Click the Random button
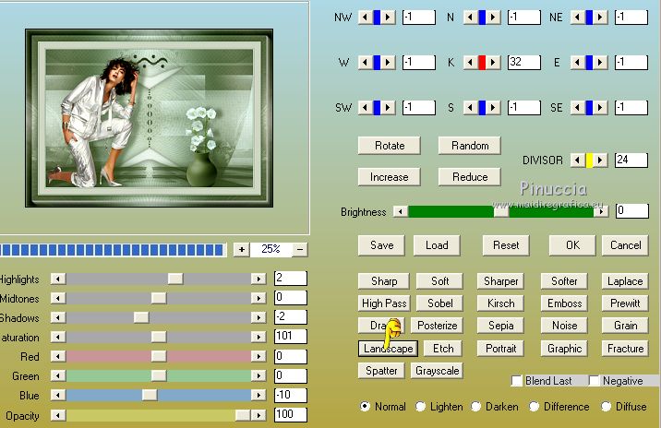Viewport: 661px width, 428px height. [470, 146]
